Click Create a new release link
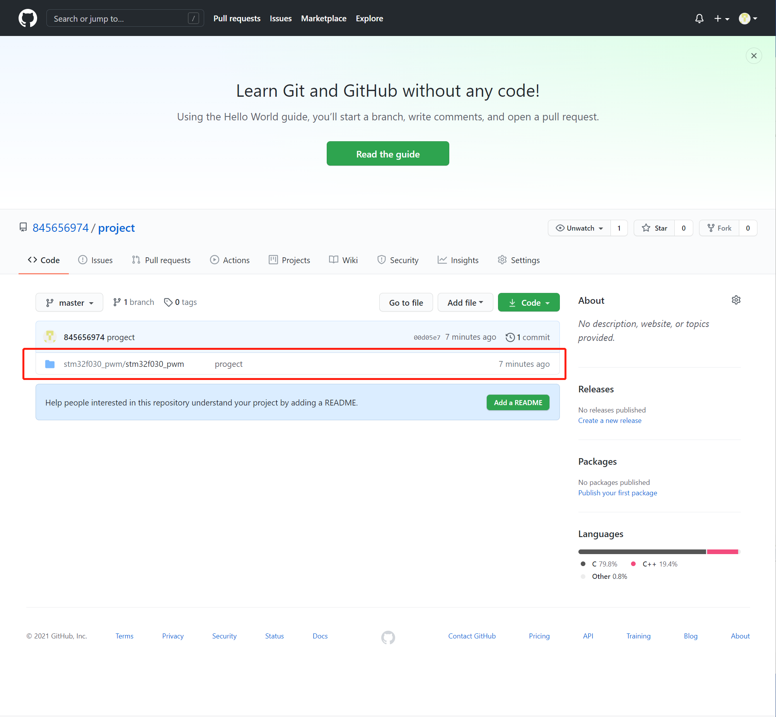 609,421
